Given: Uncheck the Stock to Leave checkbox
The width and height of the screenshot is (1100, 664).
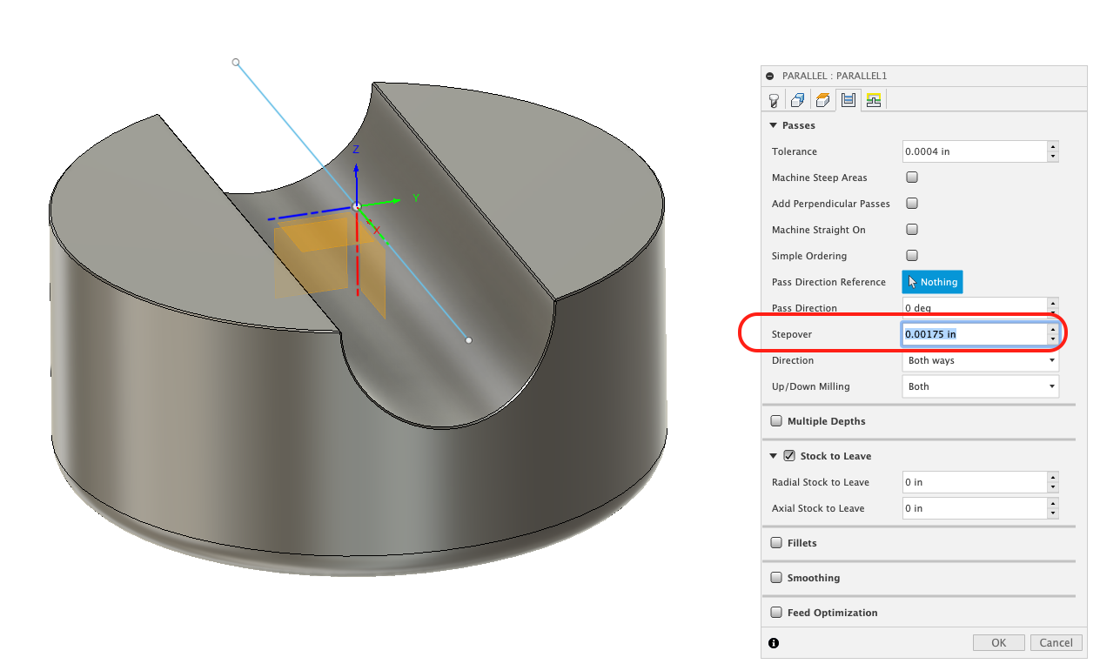Looking at the screenshot, I should (x=789, y=456).
